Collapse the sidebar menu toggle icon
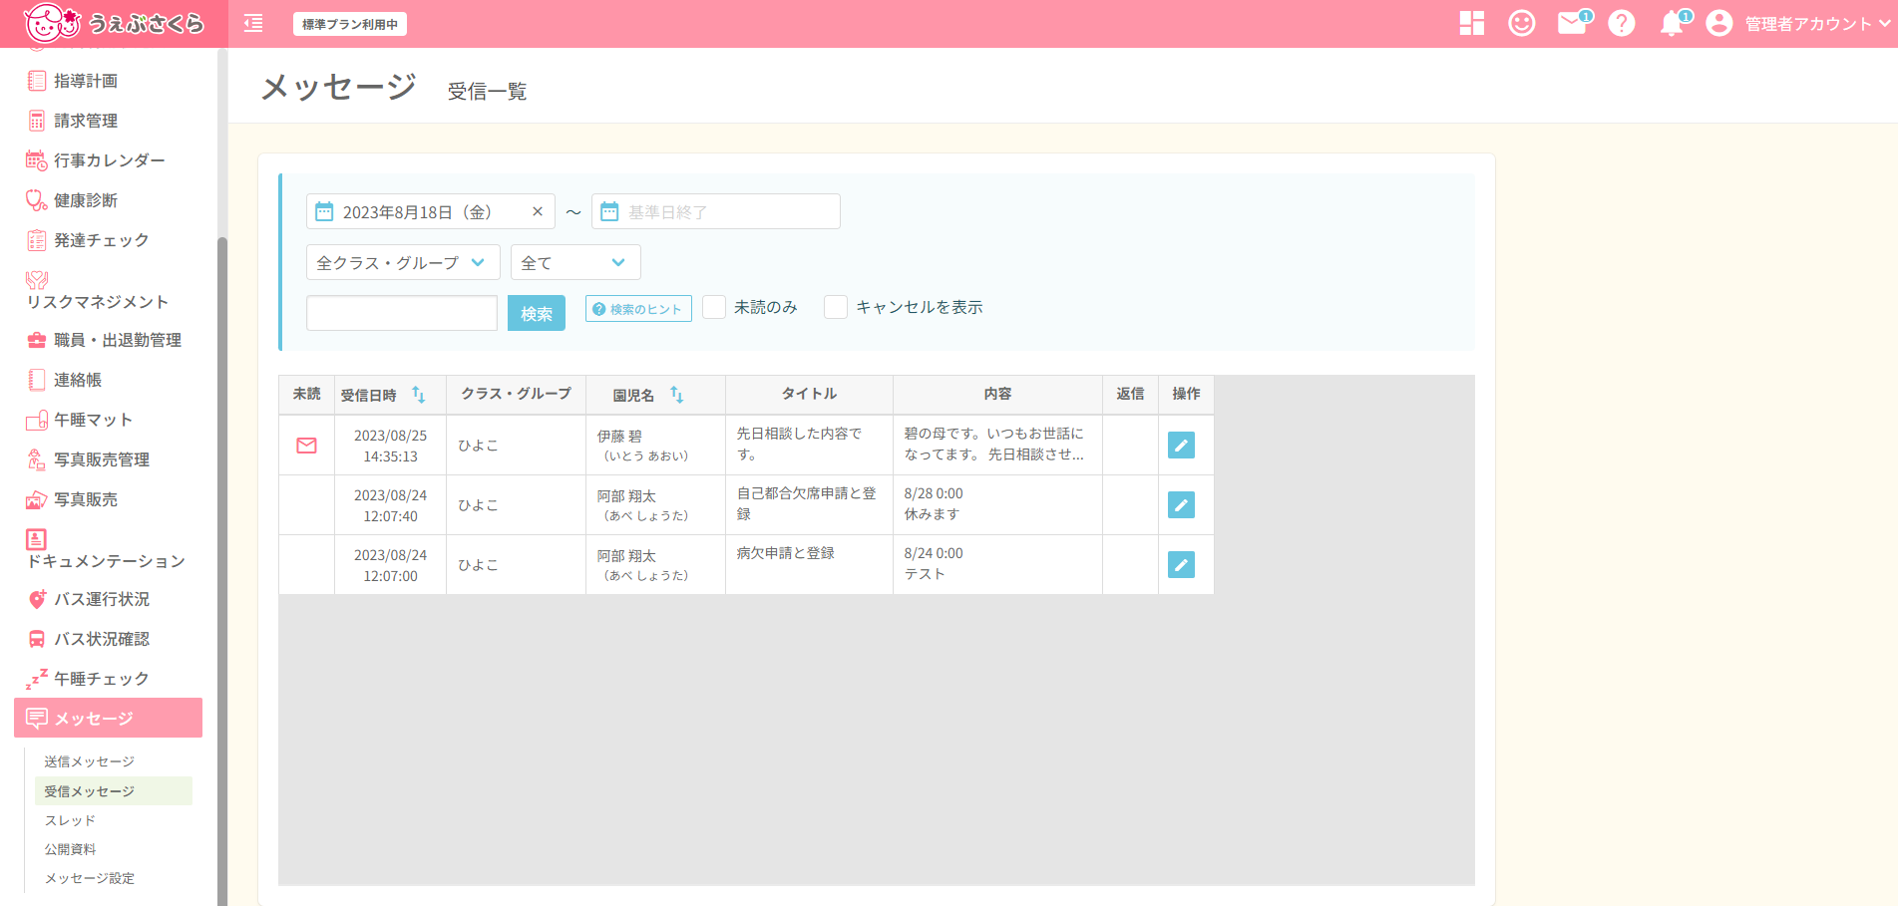This screenshot has width=1898, height=906. (x=253, y=23)
